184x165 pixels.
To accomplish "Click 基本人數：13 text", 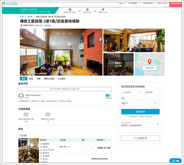I will [x=64, y=147].
